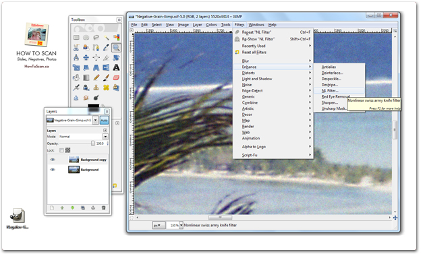The image size is (425, 254).
Task: Select the Measure compass tool
Action: point(76,57)
